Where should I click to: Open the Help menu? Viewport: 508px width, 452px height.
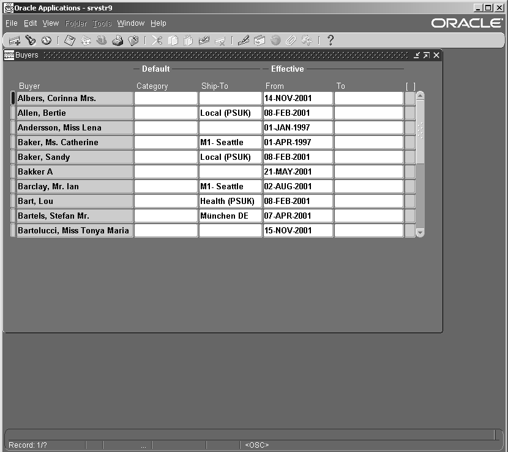[158, 23]
